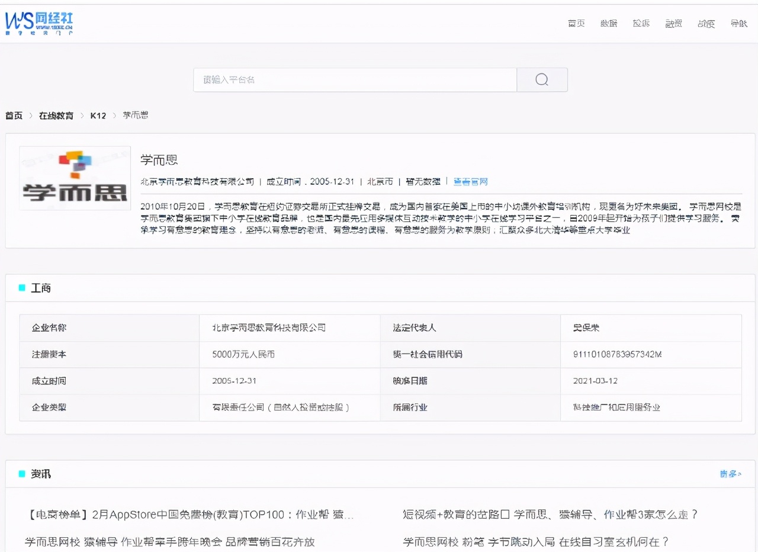Click the magnifier search button
This screenshot has height=552, width=758.
(542, 80)
